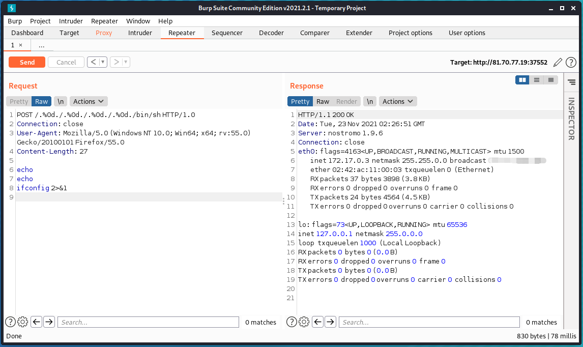Click the ifconfig 2>&1 request line
Image resolution: width=583 pixels, height=347 pixels.
coord(42,188)
